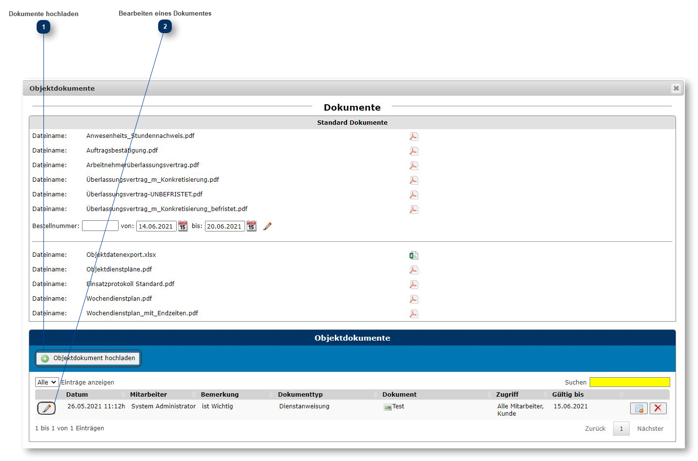Click file name Objektdienstpläne.pdf
The height and width of the screenshot is (461, 698).
pyautogui.click(x=119, y=269)
